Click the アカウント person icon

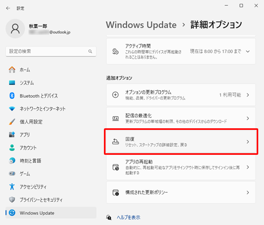[12, 147]
